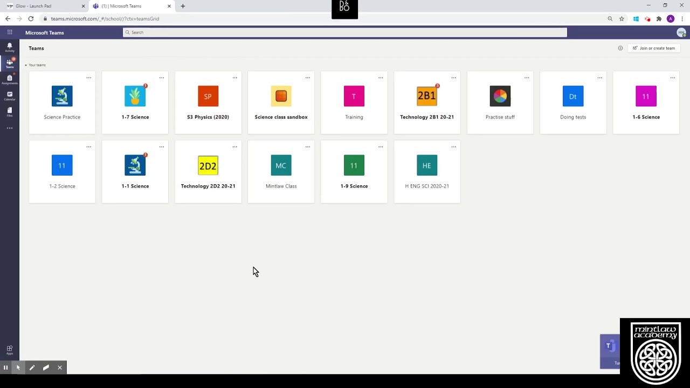The image size is (690, 388).
Task: Click Join or create team button
Action: [x=654, y=48]
